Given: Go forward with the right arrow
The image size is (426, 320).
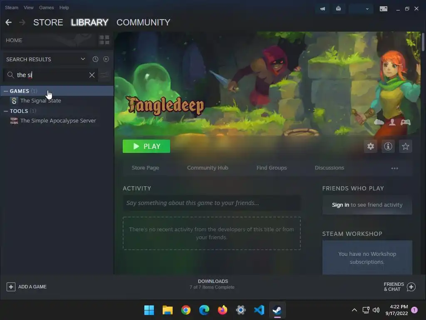Looking at the screenshot, I should point(22,22).
